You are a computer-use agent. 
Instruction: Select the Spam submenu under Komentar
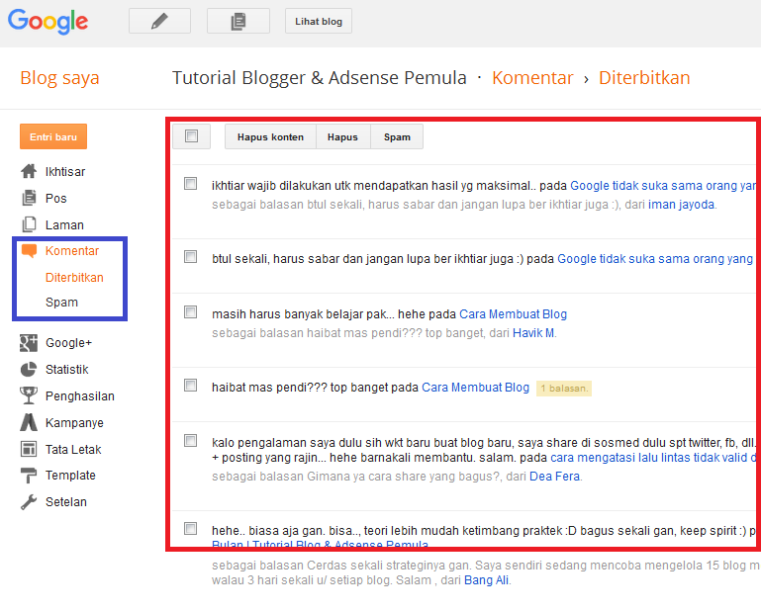61,303
